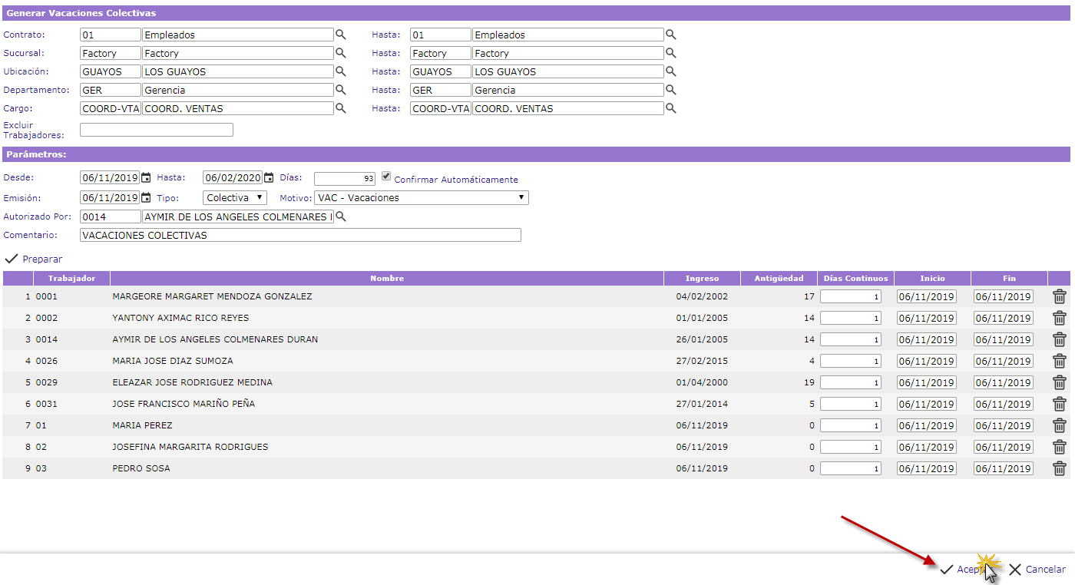
Task: Open the Tipo dropdown showing Colectiva
Action: [235, 198]
